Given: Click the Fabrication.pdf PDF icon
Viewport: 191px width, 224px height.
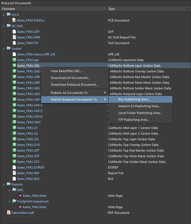Looking at the screenshot, I should pyautogui.click(x=8, y=213).
